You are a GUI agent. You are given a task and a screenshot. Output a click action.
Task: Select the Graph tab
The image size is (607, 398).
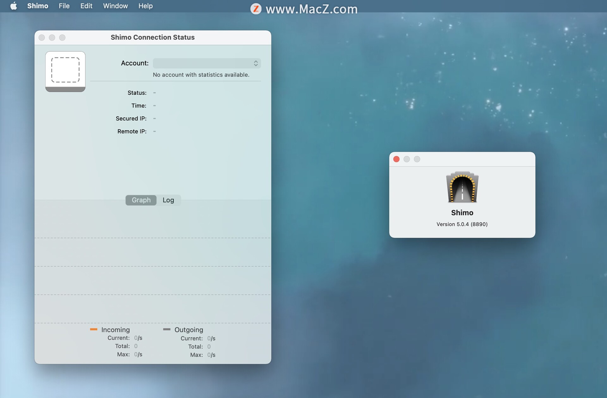click(141, 200)
